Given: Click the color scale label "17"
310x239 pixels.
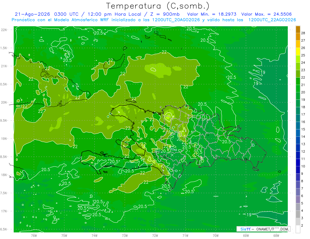Looking at the screenshot, I should point(303,114).
